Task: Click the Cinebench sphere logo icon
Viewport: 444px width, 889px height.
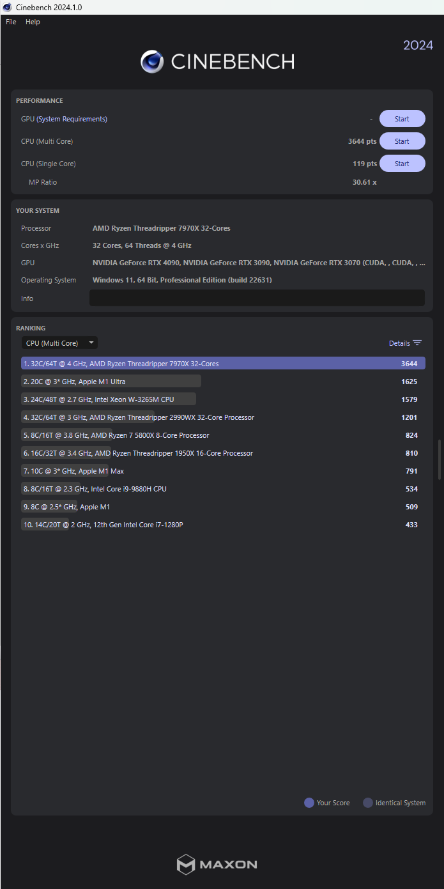Action: (152, 61)
